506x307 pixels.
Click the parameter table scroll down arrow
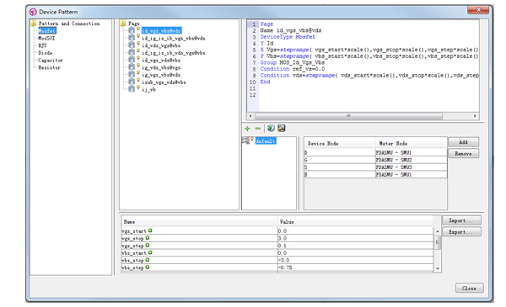[438, 268]
